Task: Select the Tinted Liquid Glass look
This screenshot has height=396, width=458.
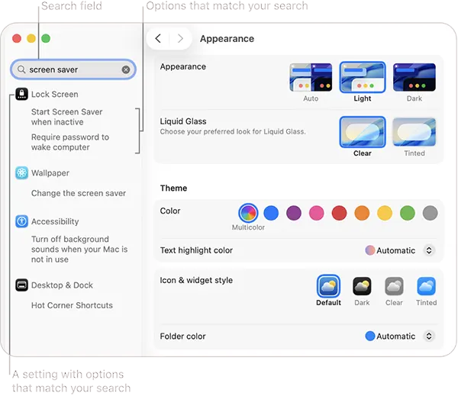Action: click(x=414, y=132)
